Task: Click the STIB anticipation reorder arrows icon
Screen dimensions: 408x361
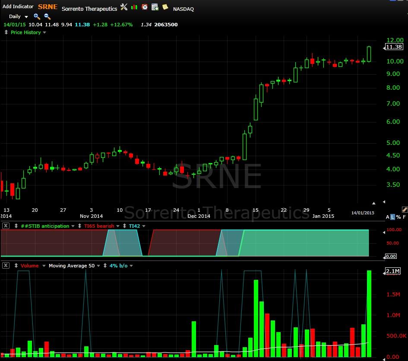Action: click(16, 226)
